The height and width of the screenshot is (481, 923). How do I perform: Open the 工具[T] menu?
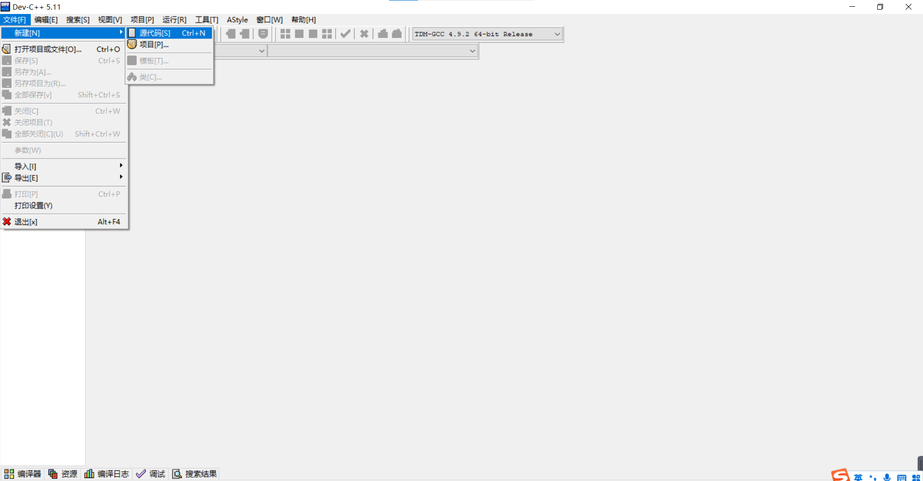(x=207, y=20)
